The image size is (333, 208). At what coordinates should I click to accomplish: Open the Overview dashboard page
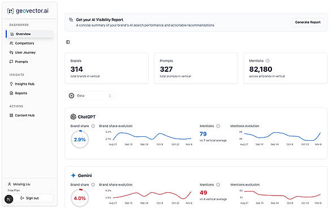[x=29, y=34]
